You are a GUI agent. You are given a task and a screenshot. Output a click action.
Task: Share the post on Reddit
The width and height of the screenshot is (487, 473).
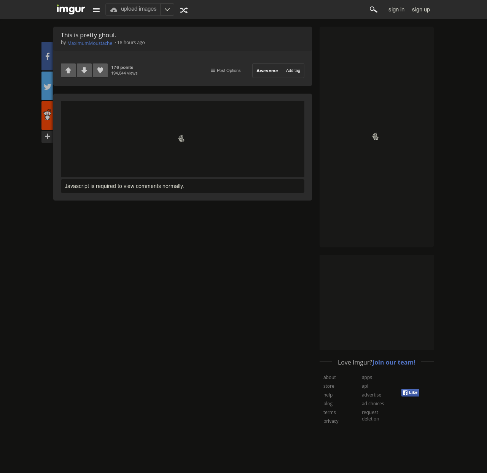click(47, 115)
